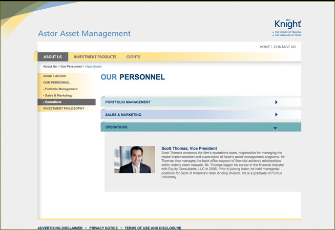Click Operations in the breadcrumb
The height and width of the screenshot is (230, 335).
93,67
